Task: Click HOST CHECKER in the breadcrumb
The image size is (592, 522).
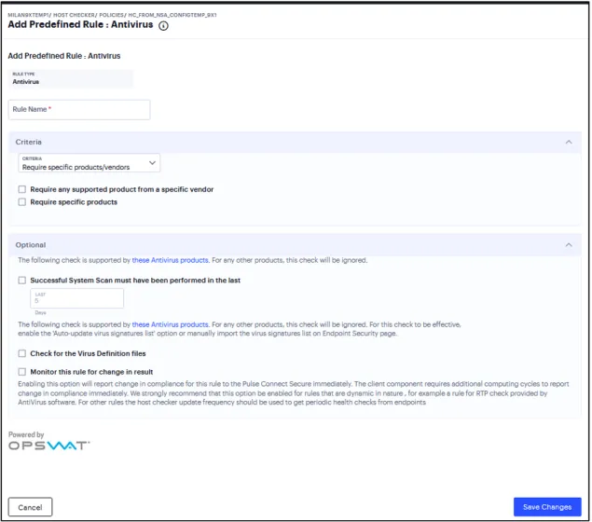Action: [74, 15]
